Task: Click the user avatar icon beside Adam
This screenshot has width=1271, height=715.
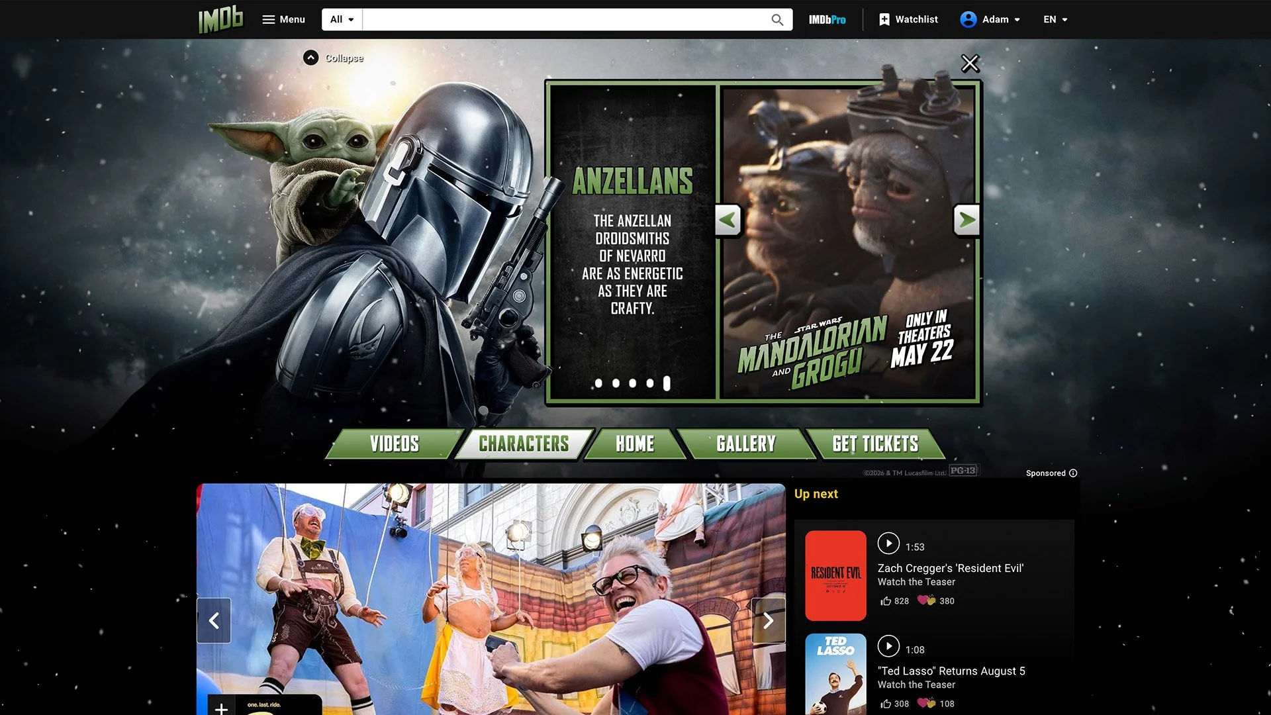Action: coord(968,20)
